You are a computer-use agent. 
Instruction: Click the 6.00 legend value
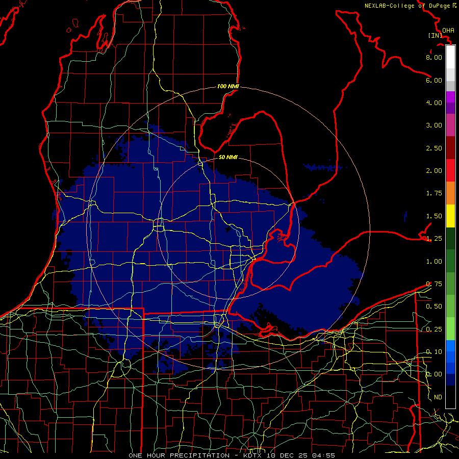click(434, 80)
